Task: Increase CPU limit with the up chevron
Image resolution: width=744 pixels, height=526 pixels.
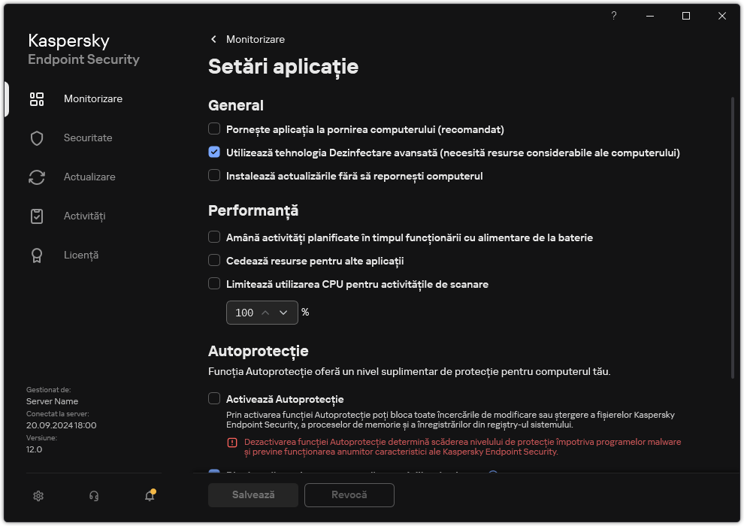Action: click(x=267, y=312)
